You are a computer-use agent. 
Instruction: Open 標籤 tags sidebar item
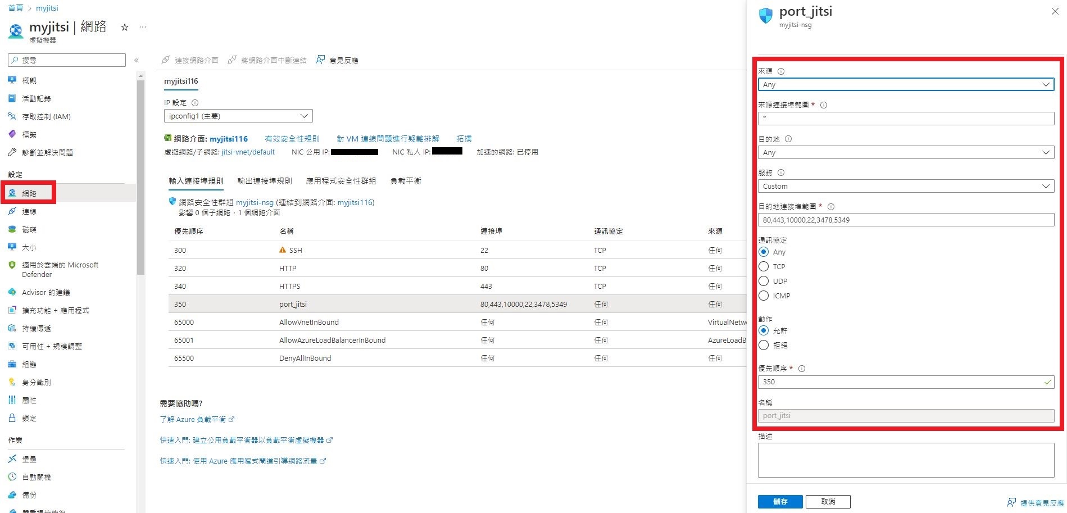pyautogui.click(x=29, y=134)
